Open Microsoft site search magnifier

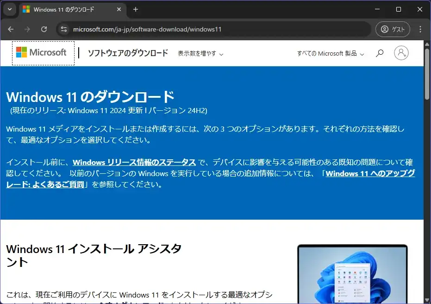click(x=380, y=53)
